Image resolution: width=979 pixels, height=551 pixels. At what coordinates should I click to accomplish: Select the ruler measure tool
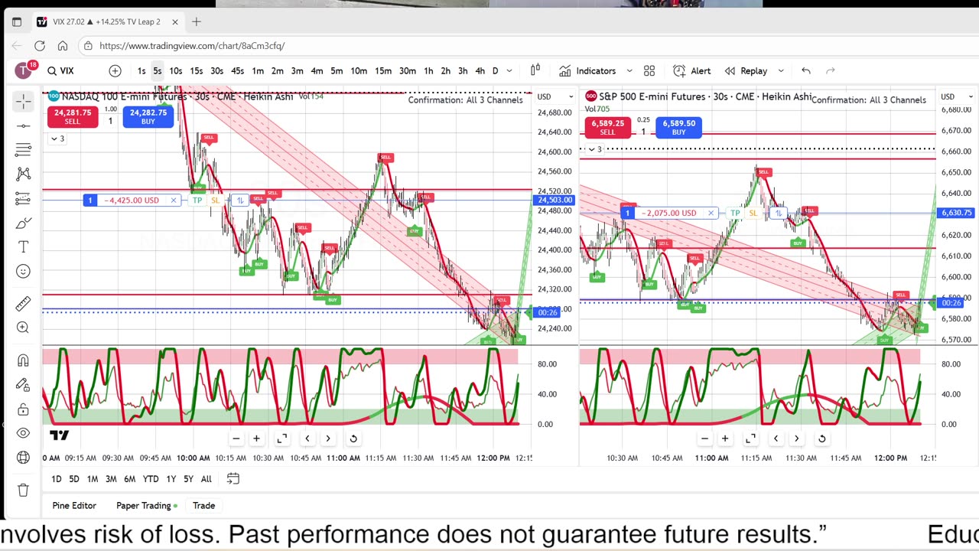pos(23,304)
